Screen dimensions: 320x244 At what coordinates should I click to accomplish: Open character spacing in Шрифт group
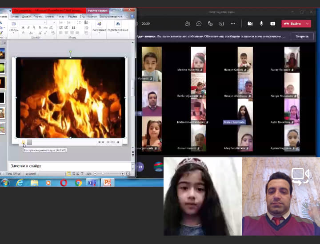coord(51,28)
